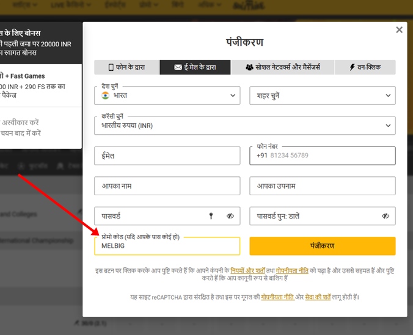The height and width of the screenshot is (335, 413).
Task: Click the key icon in password field
Action: (x=211, y=216)
